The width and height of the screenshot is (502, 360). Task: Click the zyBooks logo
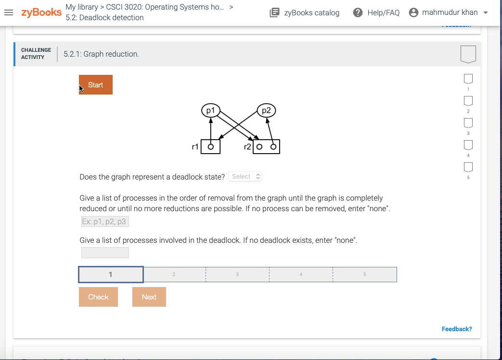click(41, 12)
